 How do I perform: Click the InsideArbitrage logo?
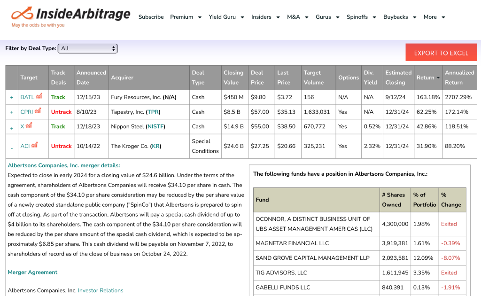click(70, 17)
